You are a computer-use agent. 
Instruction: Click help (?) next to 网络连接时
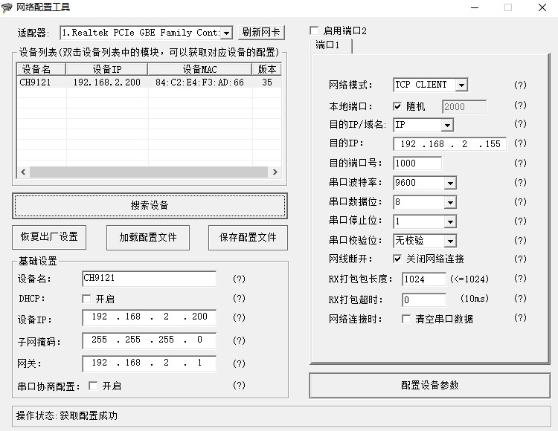point(520,317)
